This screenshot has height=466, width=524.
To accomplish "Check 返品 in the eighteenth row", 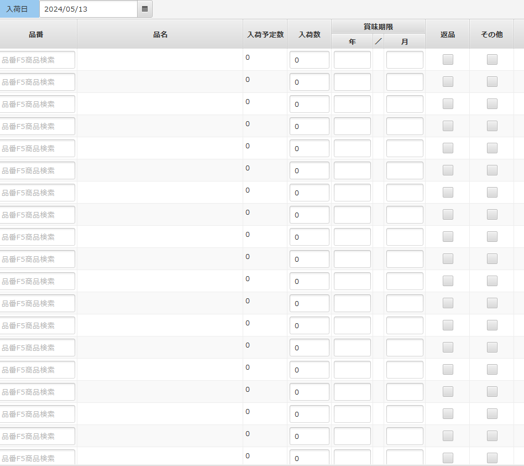I will (448, 436).
